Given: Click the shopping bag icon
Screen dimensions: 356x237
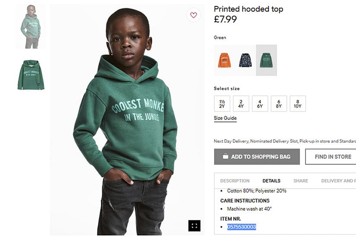Looking at the screenshot, I should (225, 156).
